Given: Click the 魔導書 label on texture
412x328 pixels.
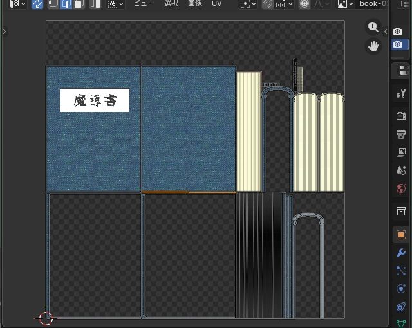Looking at the screenshot, I should (x=95, y=100).
